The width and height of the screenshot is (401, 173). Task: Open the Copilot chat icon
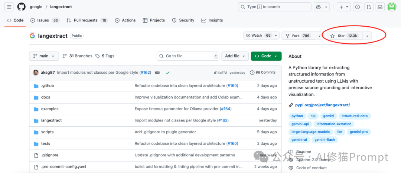click(318, 7)
